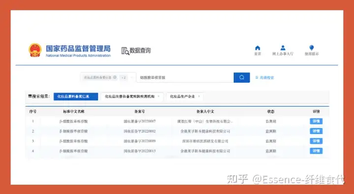
Task: Click the 备案号 column header
Action: [140, 111]
